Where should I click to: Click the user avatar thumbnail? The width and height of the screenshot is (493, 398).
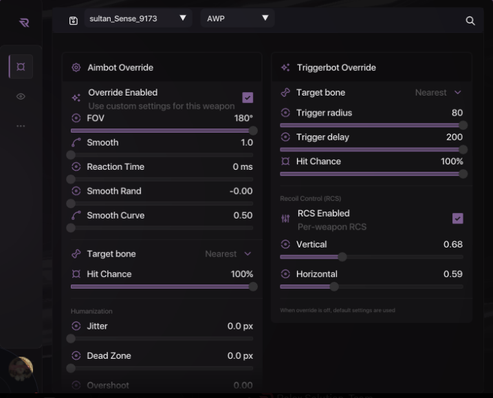[x=21, y=368]
